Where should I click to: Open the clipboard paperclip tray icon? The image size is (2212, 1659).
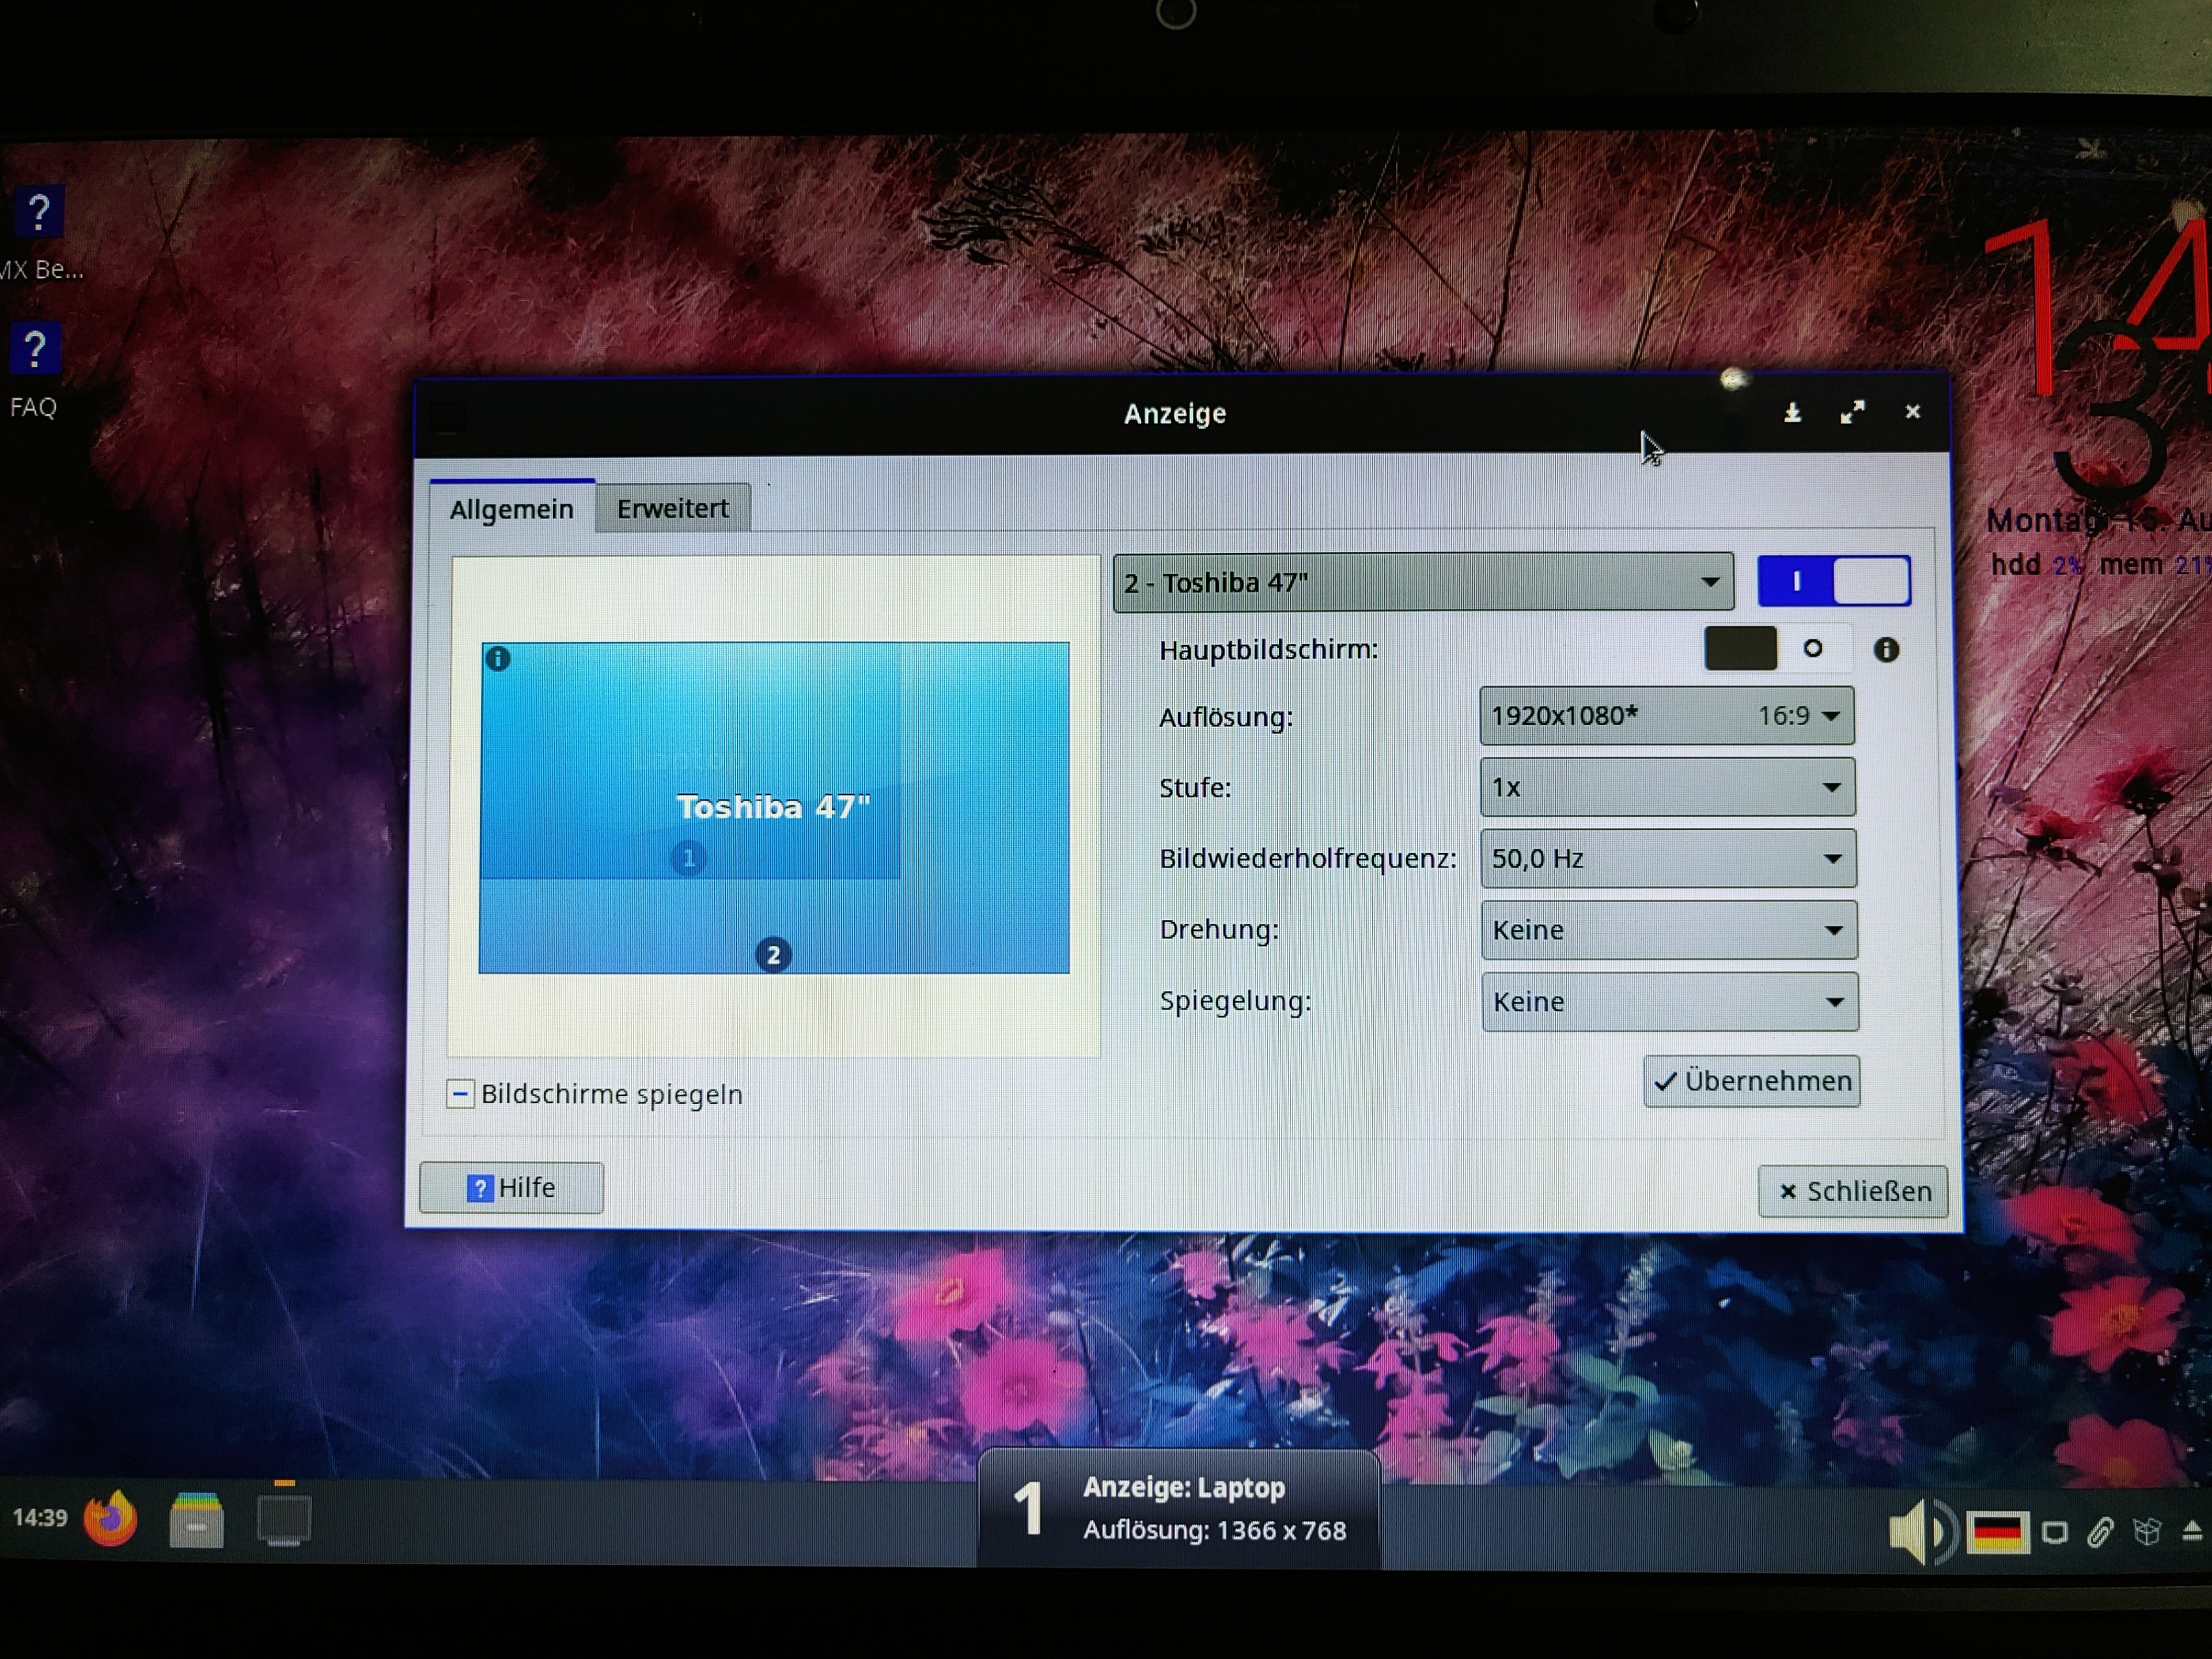coord(2099,1532)
